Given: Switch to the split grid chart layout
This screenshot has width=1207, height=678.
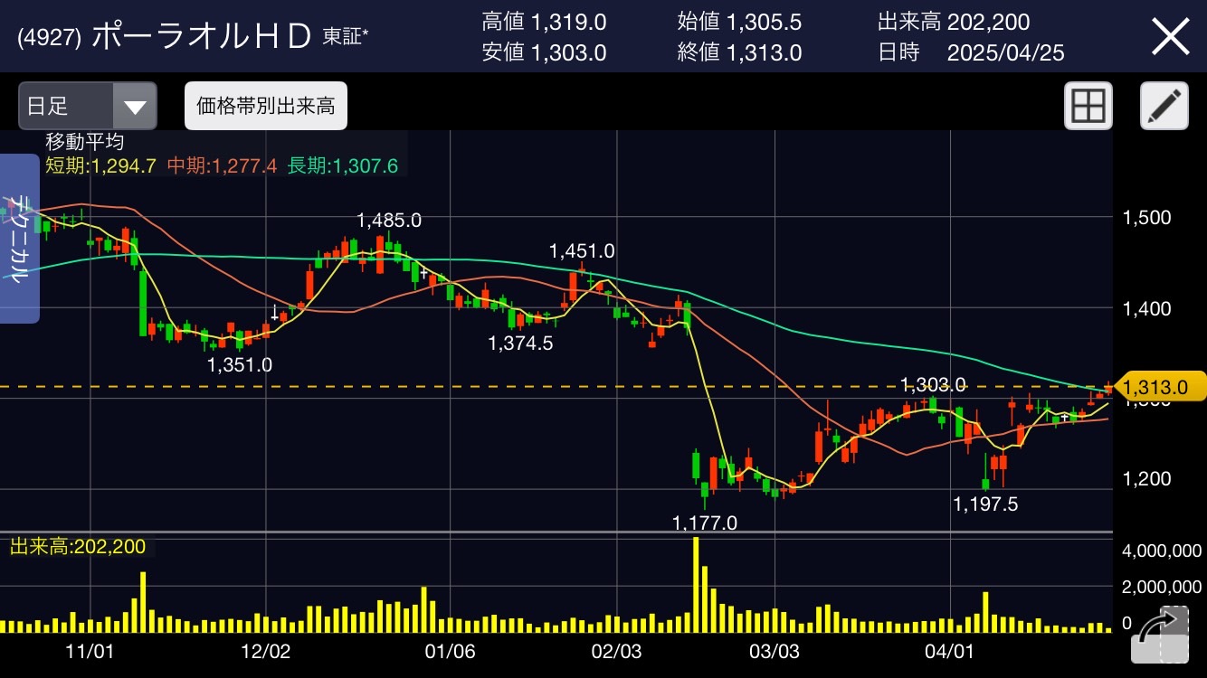Looking at the screenshot, I should coord(1088,106).
